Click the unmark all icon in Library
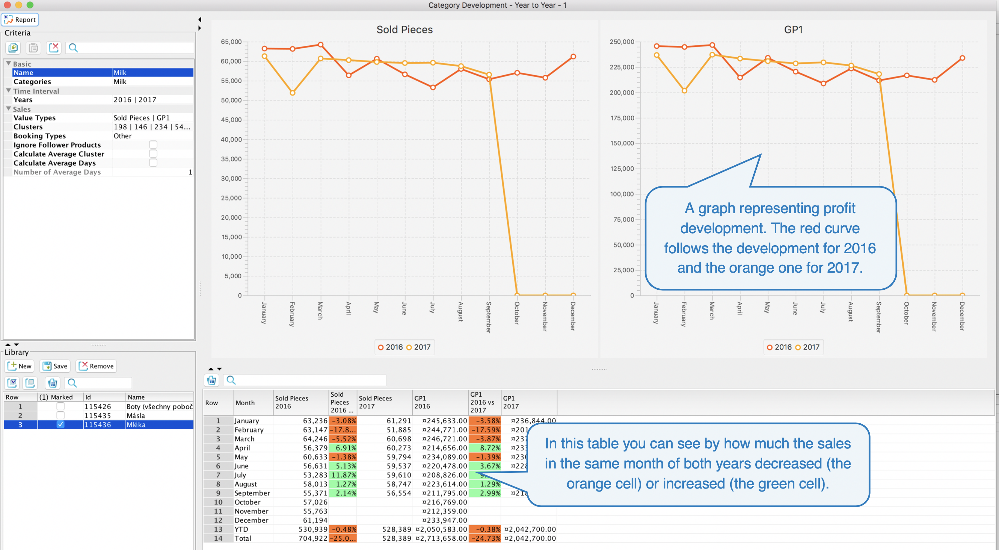Viewport: 999px width, 550px height. 30,383
